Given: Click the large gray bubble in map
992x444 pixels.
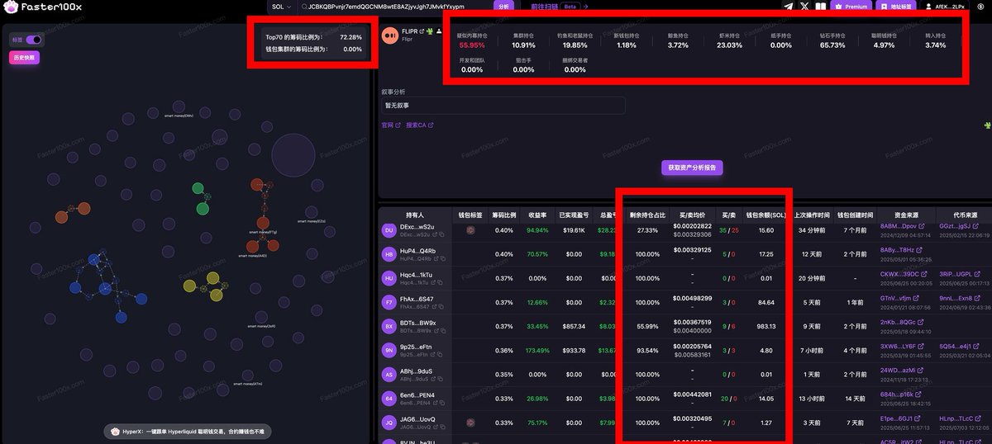Looking at the screenshot, I should (x=293, y=154).
